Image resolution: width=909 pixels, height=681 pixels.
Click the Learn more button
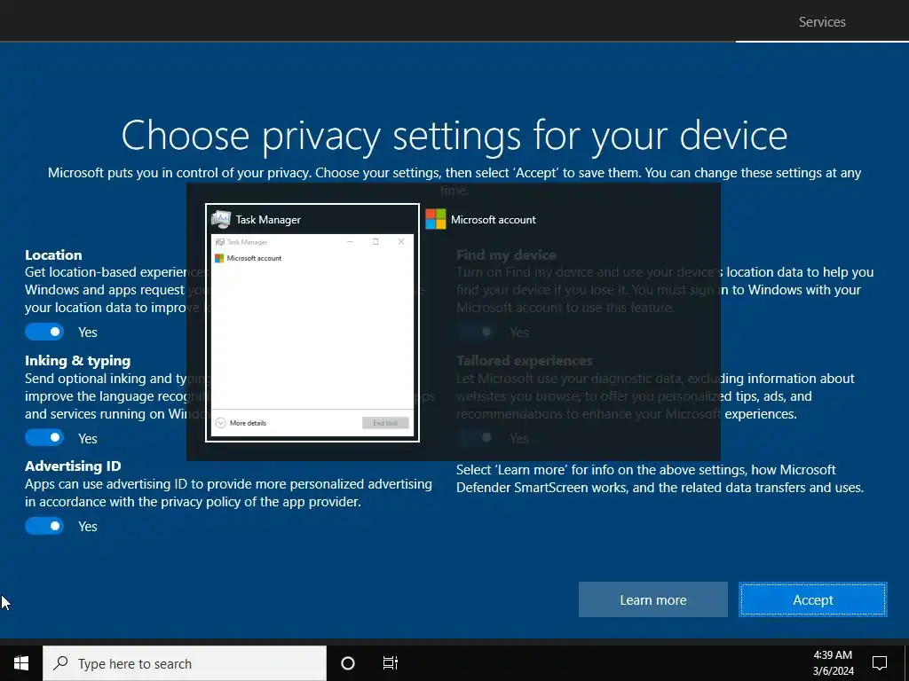[652, 600]
